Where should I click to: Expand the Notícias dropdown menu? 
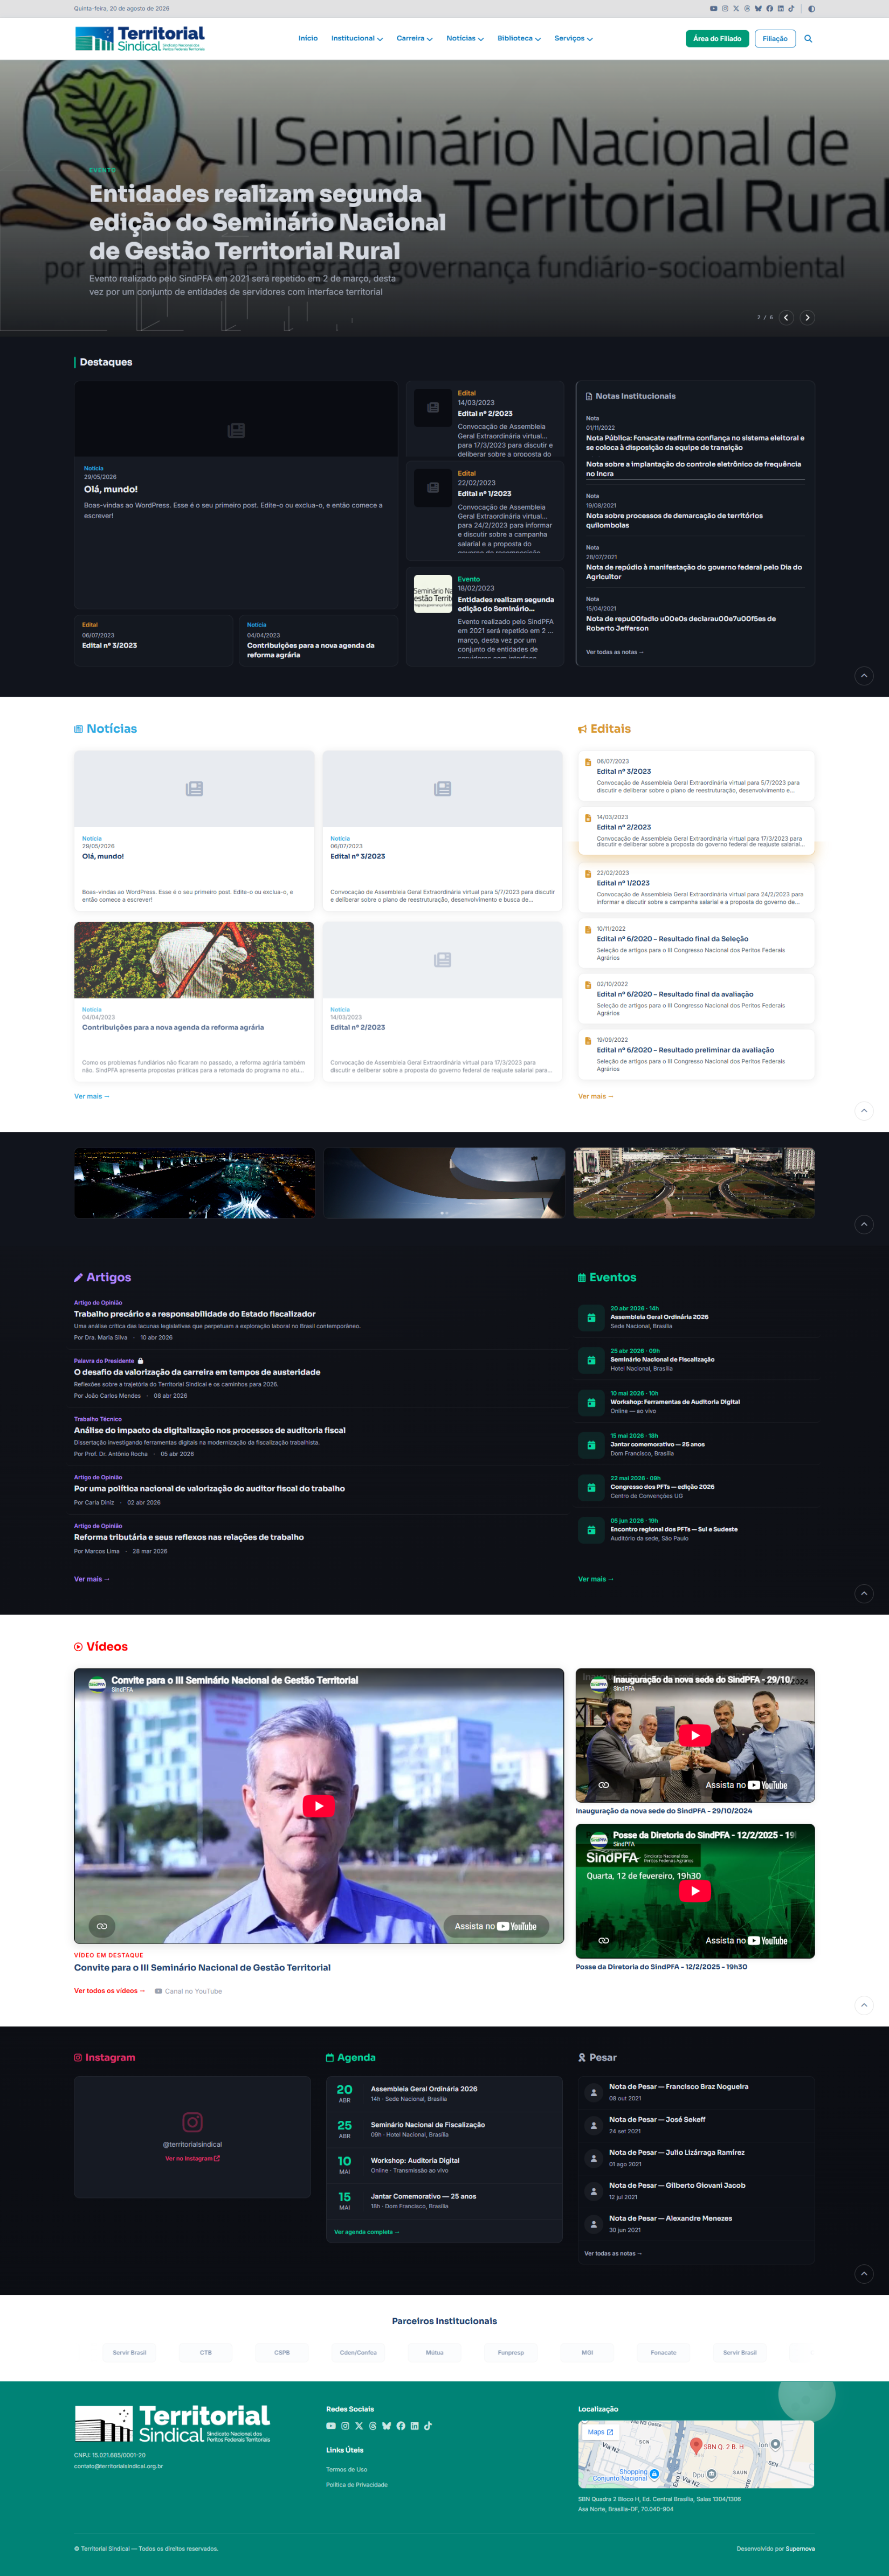tap(465, 39)
